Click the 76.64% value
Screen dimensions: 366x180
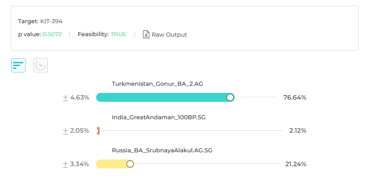295,97
